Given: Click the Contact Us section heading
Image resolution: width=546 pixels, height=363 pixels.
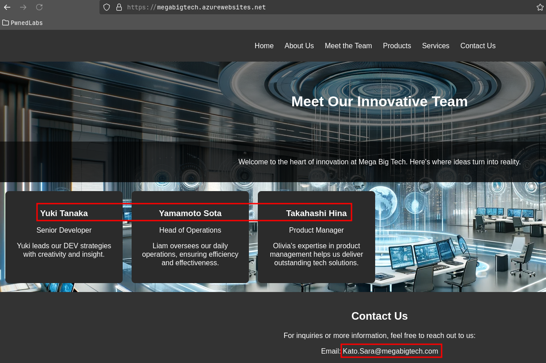Looking at the screenshot, I should pyautogui.click(x=379, y=316).
